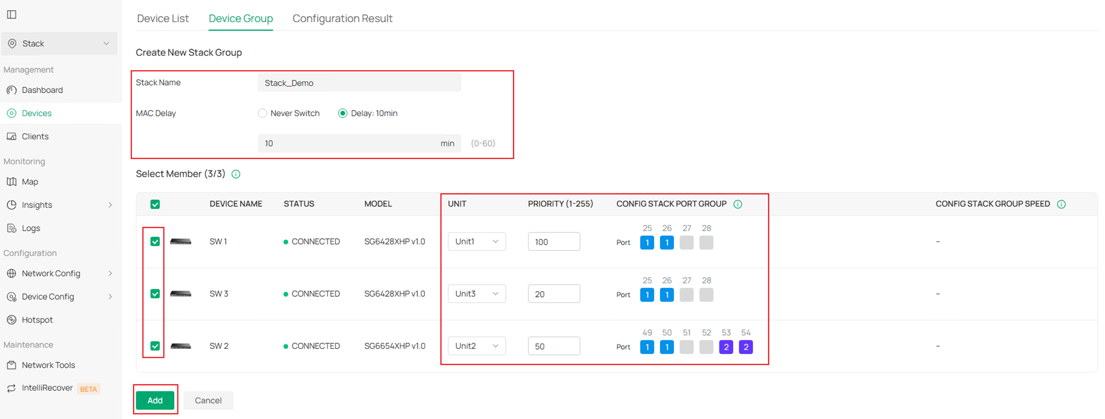Collapse sidebar with the panel toggle icon

click(x=12, y=14)
